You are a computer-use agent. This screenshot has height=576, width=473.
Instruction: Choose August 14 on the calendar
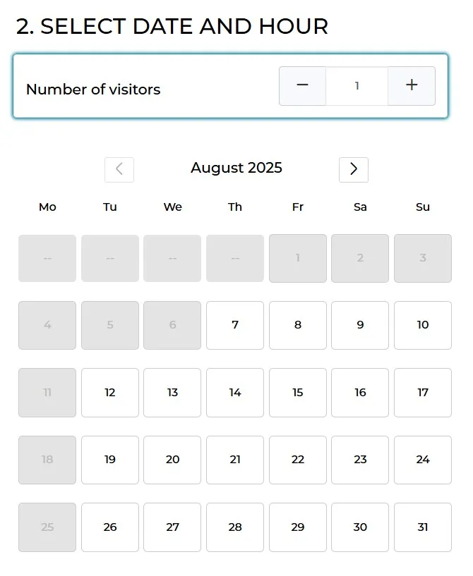pos(235,393)
